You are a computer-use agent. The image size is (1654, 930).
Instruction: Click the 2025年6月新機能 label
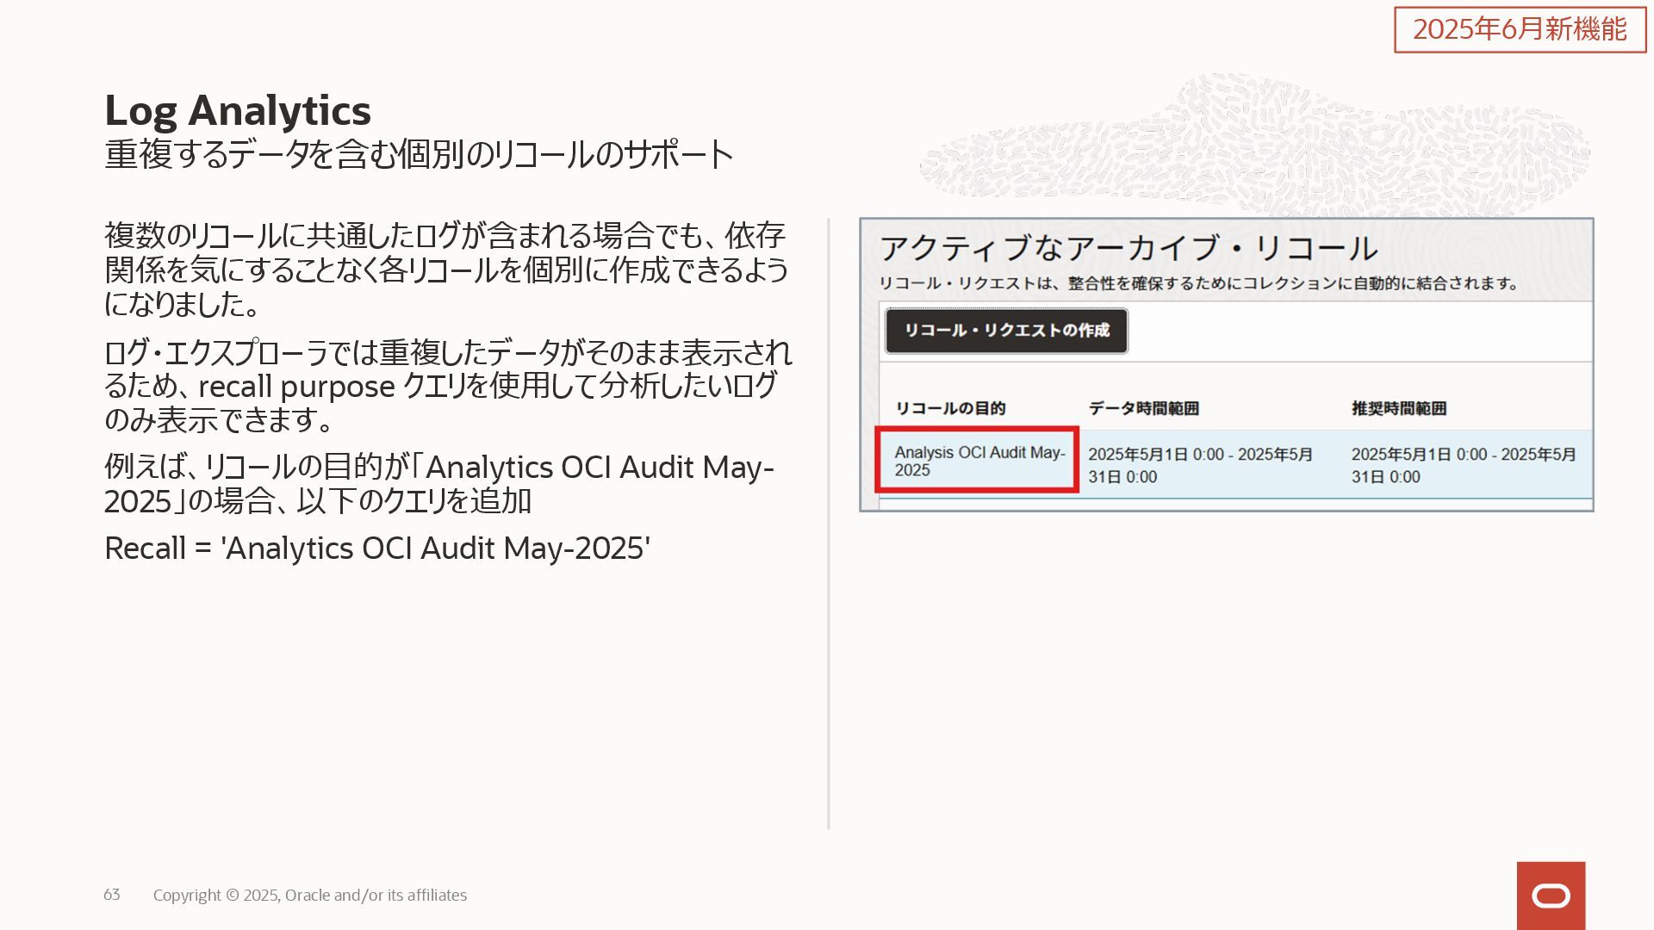(1520, 29)
